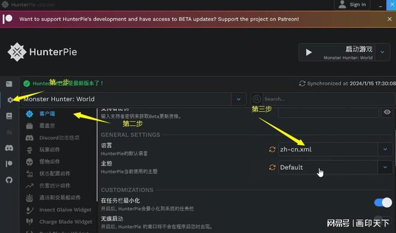Open the Patreon icon in left sidebar
This screenshot has height=233, width=396.
click(x=9, y=164)
